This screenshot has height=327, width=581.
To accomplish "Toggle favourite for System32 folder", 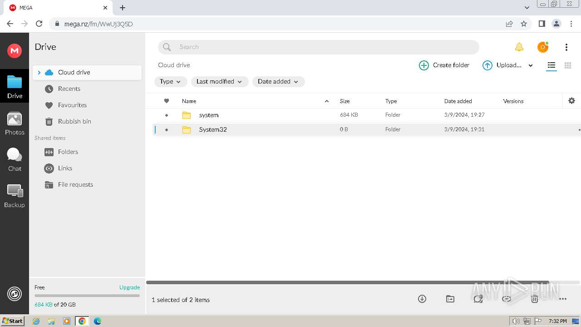I will tap(167, 130).
